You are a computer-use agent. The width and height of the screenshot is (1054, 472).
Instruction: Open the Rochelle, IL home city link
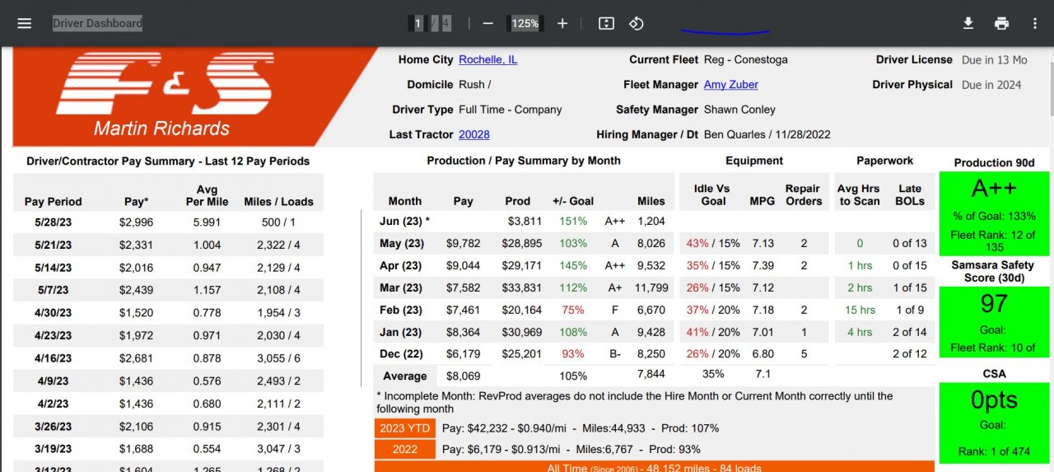point(487,59)
